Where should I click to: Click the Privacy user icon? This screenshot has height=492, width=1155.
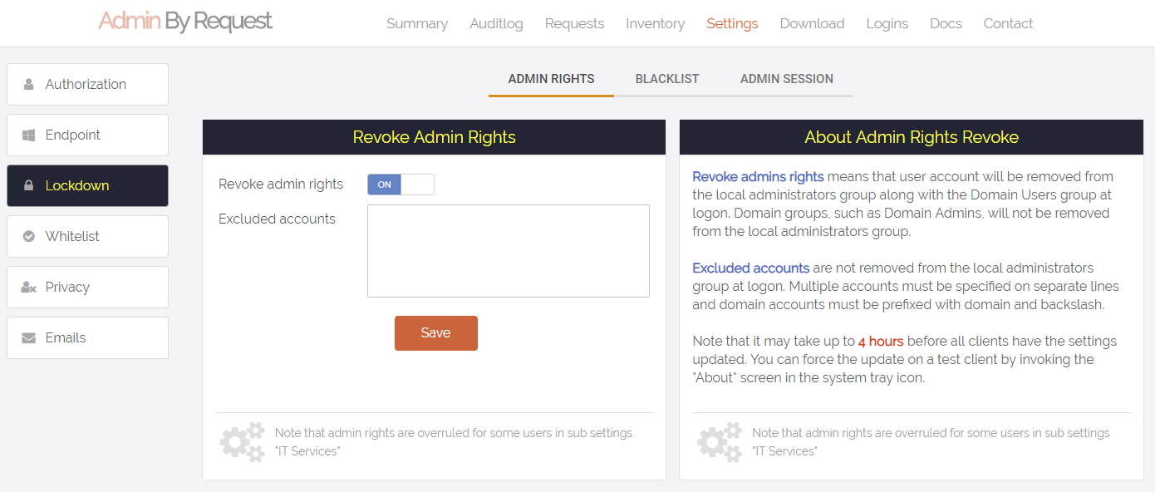point(29,287)
